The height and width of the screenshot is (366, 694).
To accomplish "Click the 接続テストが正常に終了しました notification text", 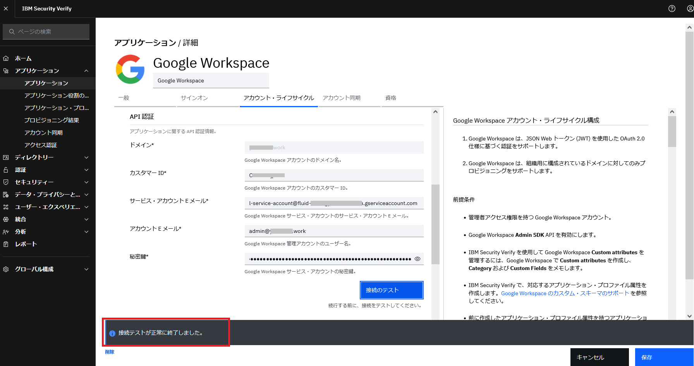I will [161, 333].
